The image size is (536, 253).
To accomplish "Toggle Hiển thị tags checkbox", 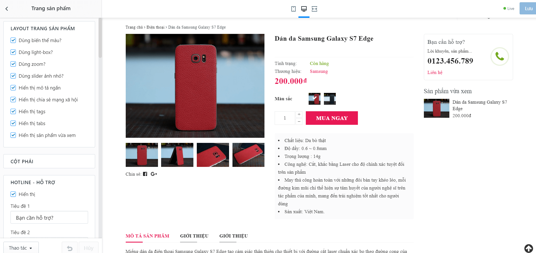I will point(13,112).
